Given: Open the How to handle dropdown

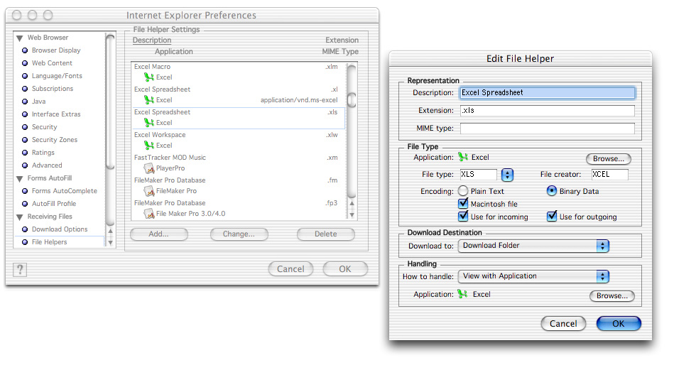Looking at the screenshot, I should [533, 276].
